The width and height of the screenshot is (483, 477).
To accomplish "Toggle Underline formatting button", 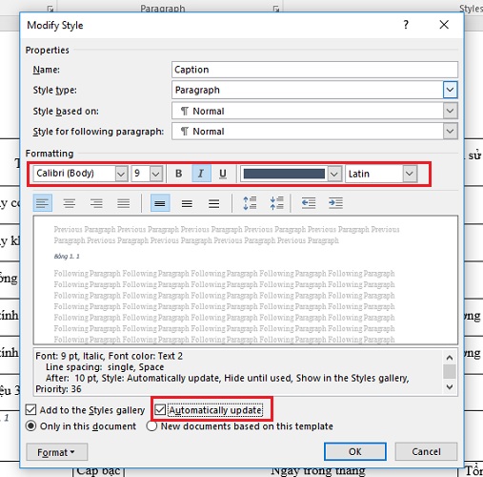I will click(x=223, y=174).
